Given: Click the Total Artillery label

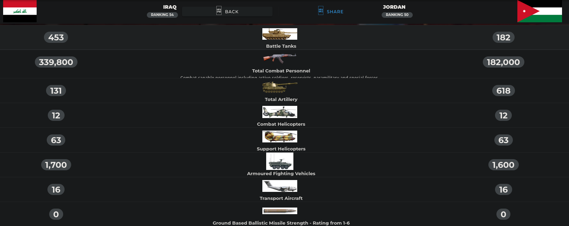Looking at the screenshot, I should click(x=281, y=99).
